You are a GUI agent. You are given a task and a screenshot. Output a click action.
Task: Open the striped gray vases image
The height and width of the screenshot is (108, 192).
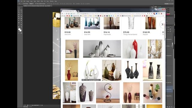tap(102, 49)
